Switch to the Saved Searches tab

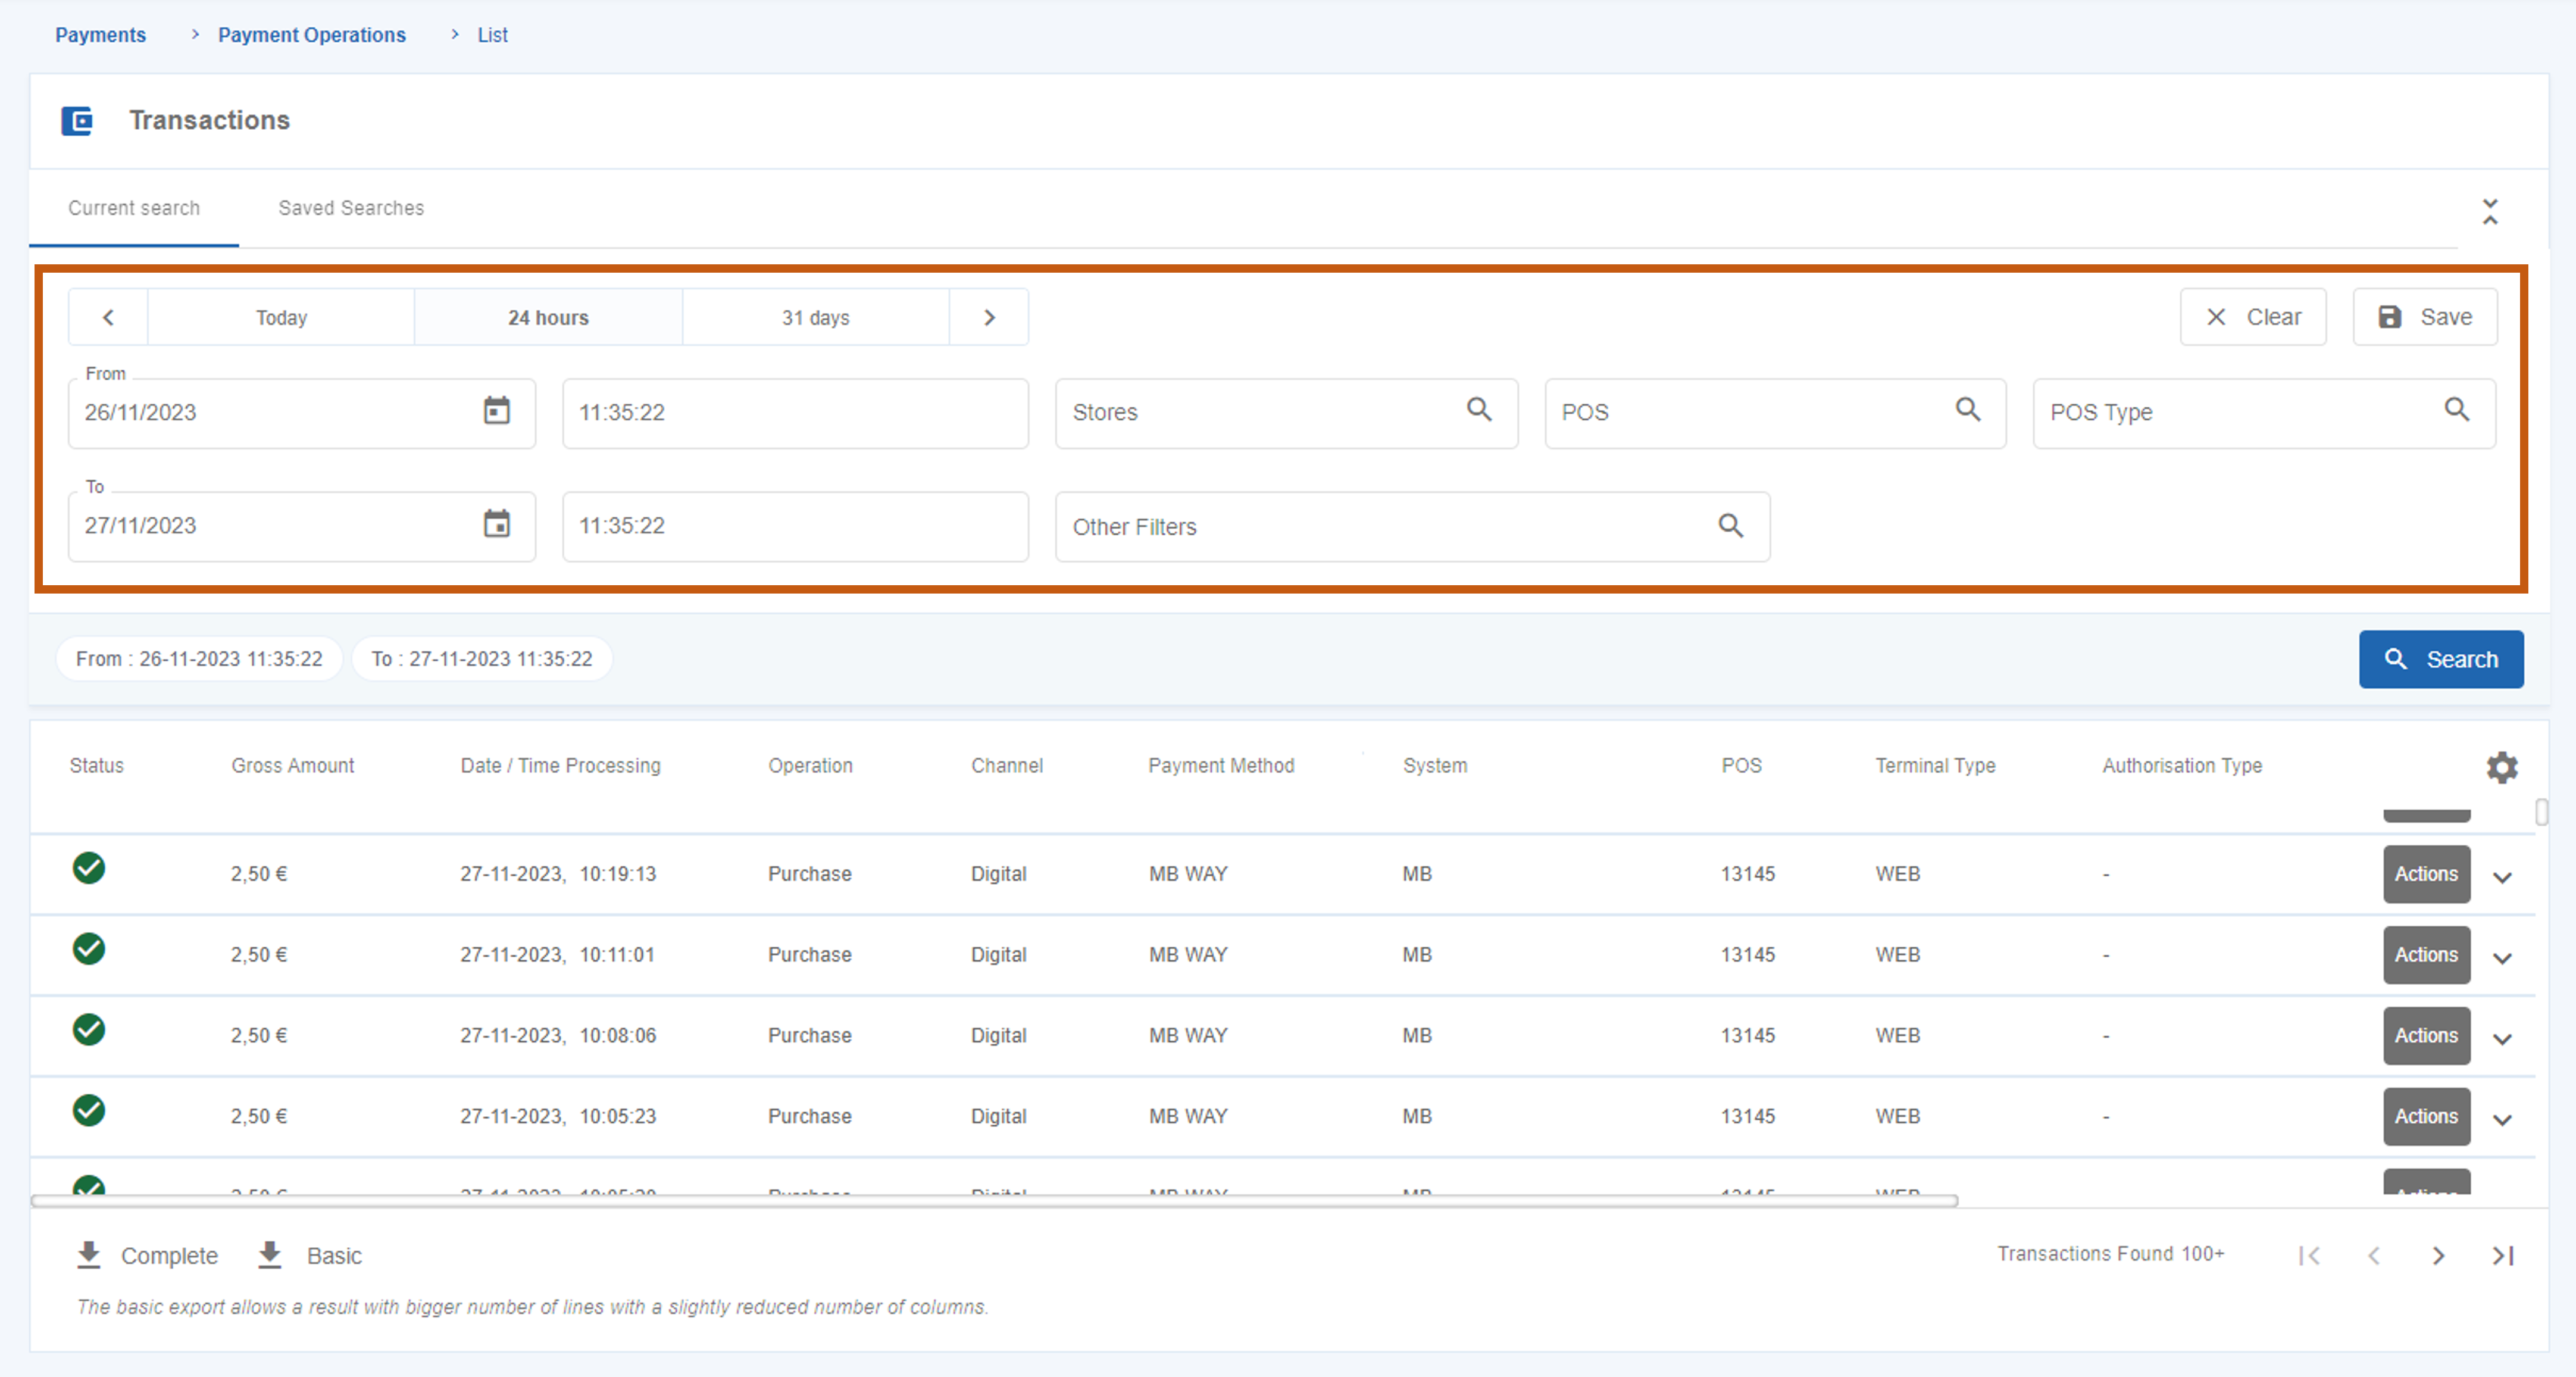point(350,208)
